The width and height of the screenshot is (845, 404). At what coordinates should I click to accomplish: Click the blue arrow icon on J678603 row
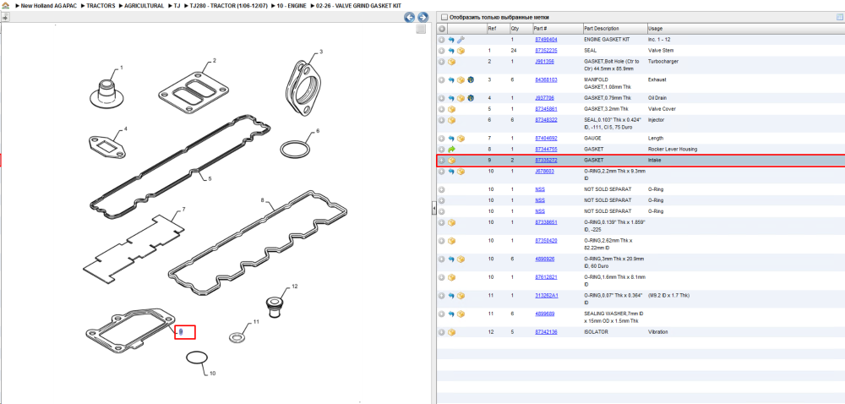point(451,172)
